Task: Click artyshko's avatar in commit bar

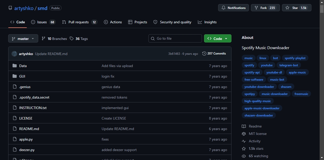Action: click(x=14, y=54)
